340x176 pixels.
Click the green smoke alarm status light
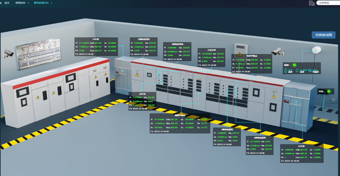click(x=294, y=65)
